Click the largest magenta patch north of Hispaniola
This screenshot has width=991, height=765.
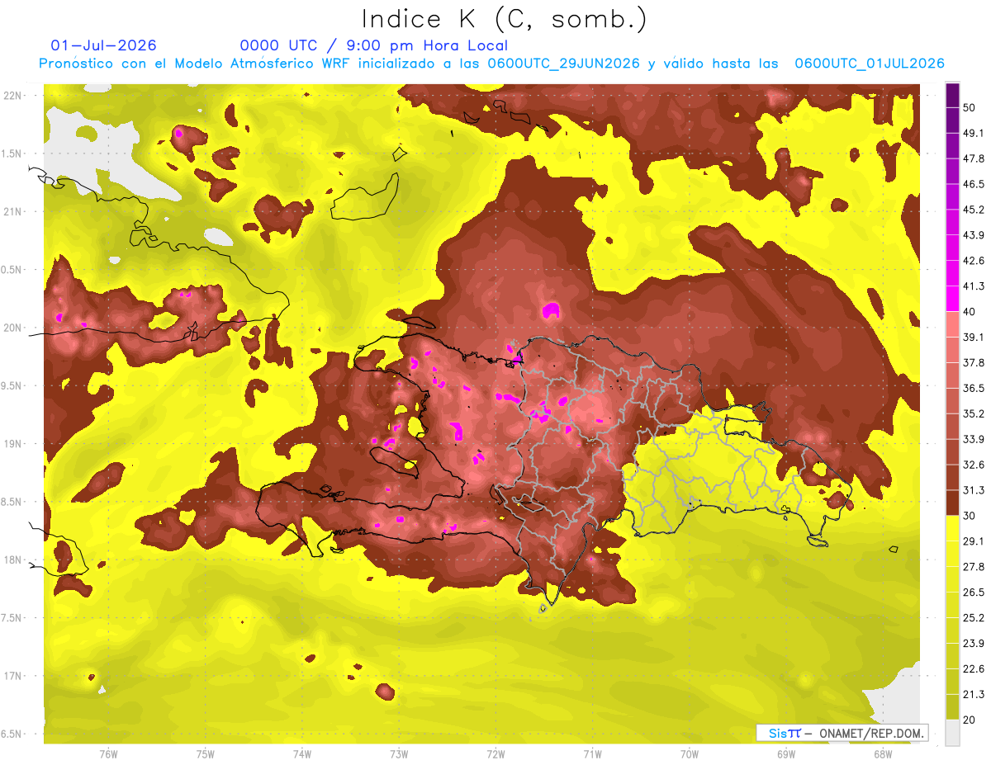coord(552,310)
